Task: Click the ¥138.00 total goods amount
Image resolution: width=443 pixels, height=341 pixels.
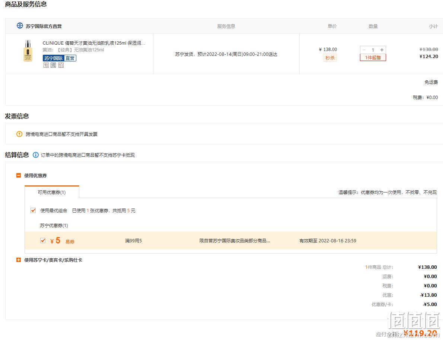Action: tap(427, 267)
